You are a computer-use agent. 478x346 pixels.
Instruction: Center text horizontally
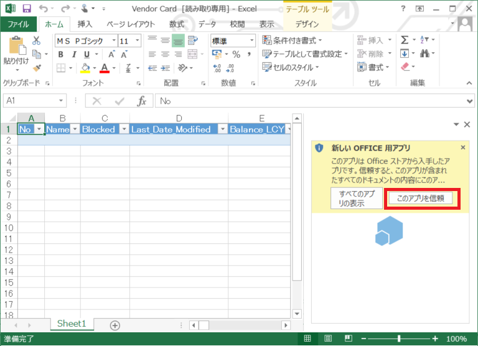(x=165, y=54)
